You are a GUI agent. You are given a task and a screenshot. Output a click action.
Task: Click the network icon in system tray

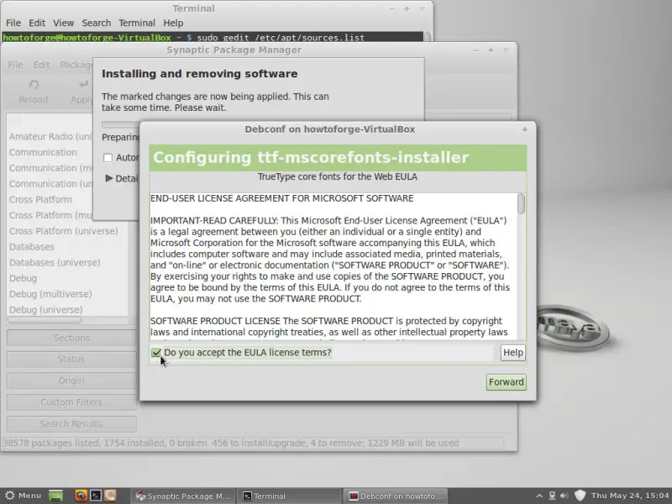[x=552, y=496]
